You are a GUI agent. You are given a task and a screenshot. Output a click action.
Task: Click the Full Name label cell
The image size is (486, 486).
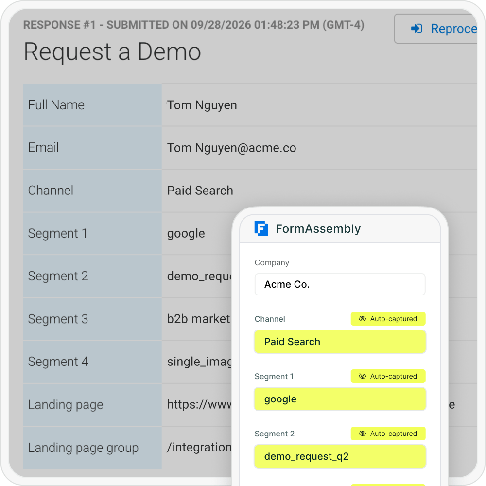point(92,105)
